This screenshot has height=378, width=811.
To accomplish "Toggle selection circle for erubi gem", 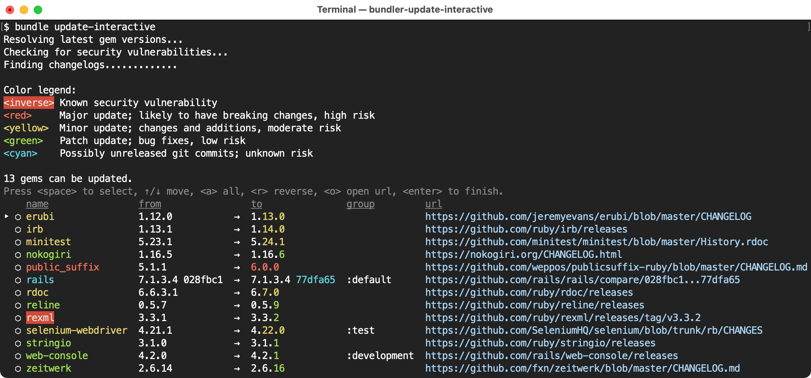I will (x=18, y=217).
